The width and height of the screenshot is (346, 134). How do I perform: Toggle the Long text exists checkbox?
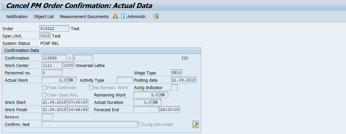pyautogui.click(x=140, y=124)
